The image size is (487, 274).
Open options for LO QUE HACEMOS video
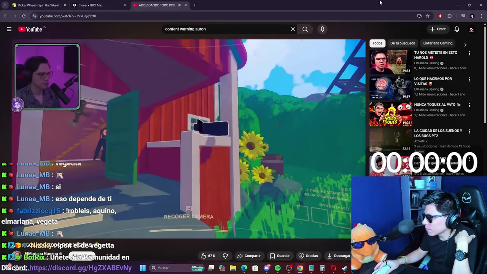click(x=469, y=80)
